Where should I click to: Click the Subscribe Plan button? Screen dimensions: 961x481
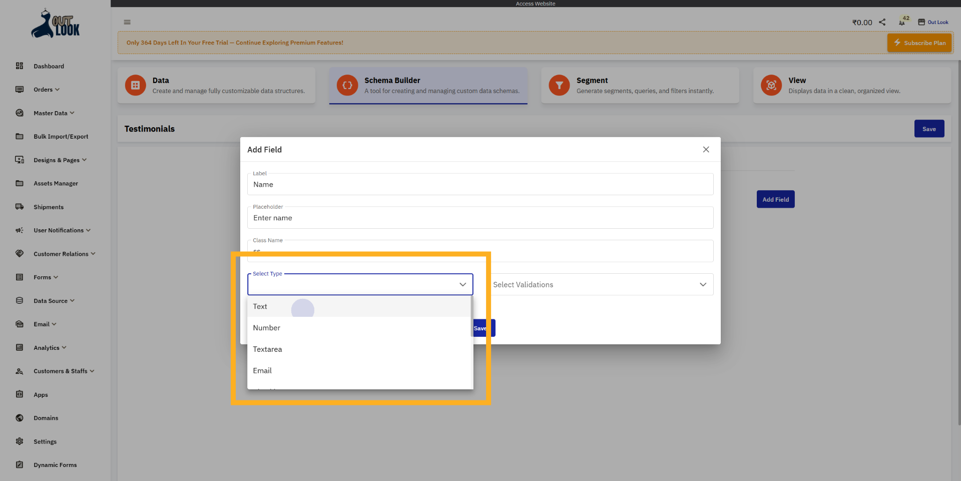[x=919, y=43]
